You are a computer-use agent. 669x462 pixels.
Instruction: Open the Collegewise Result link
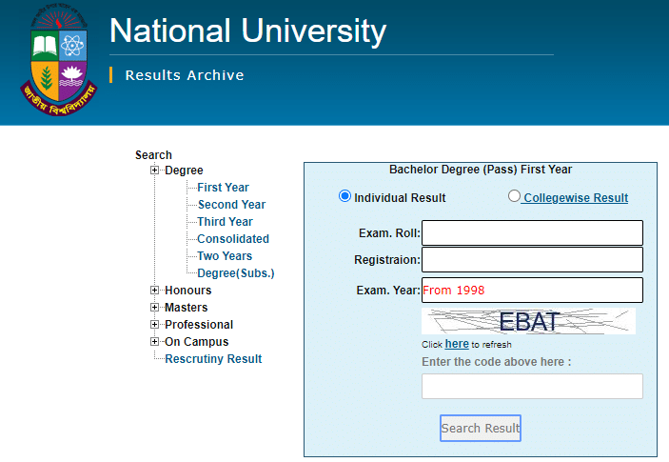tap(576, 198)
